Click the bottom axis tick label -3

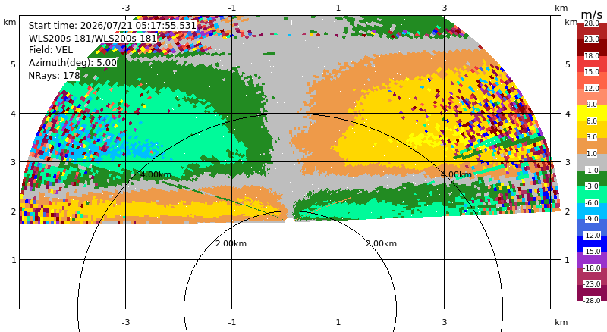coord(125,322)
